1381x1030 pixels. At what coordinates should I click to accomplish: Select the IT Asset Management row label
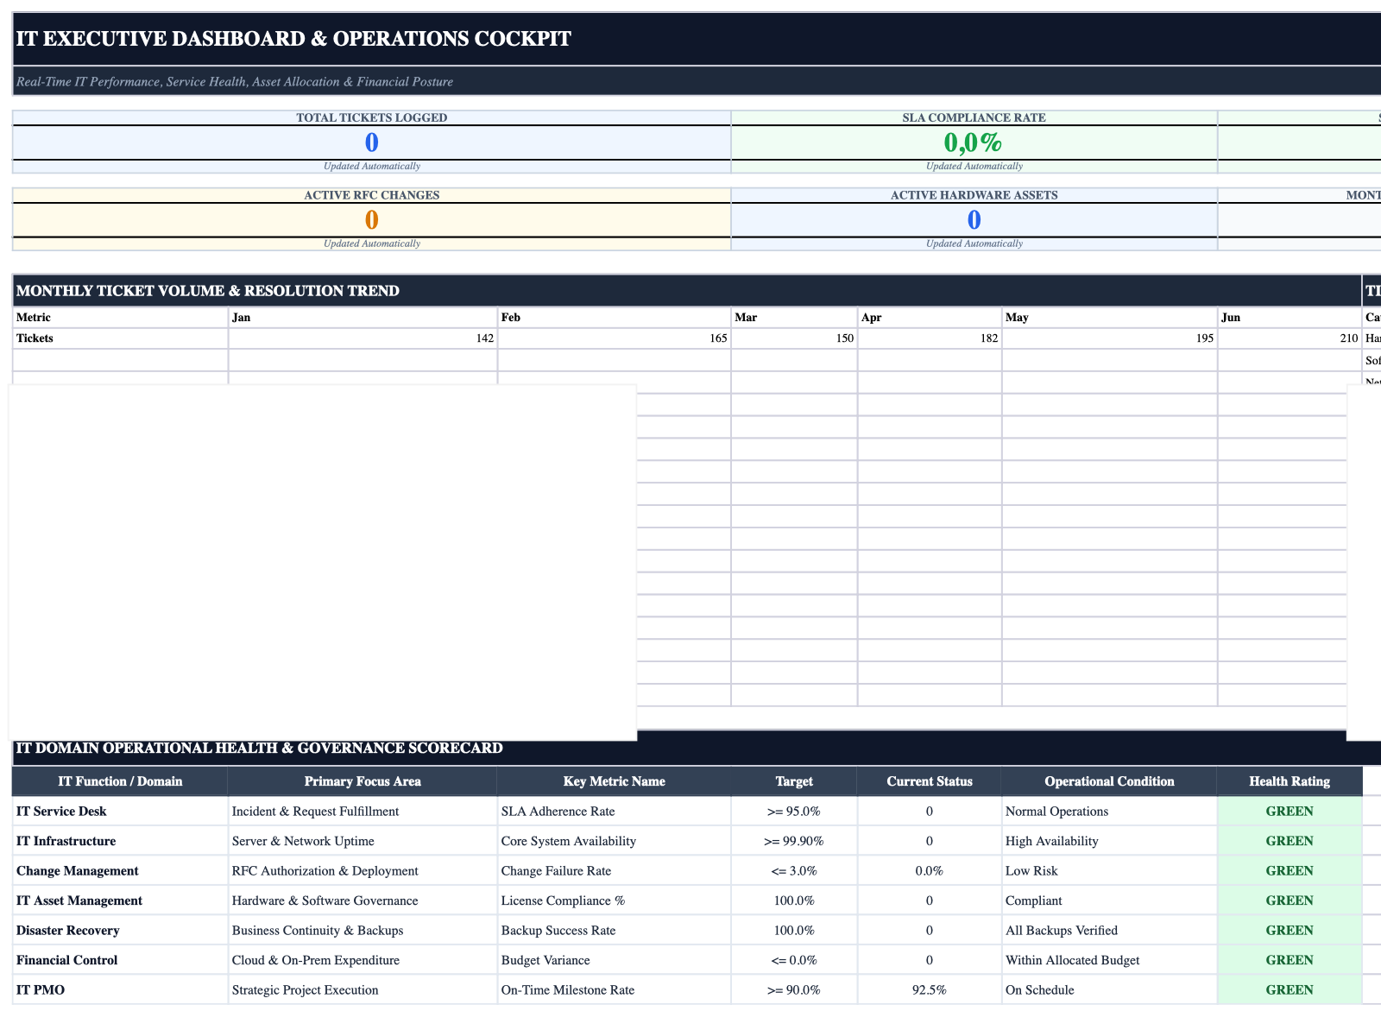120,900
